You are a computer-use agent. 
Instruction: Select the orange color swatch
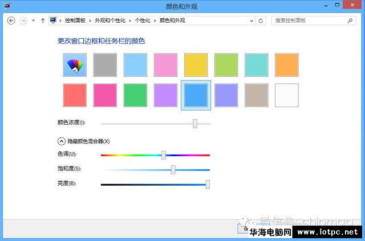pos(286,65)
